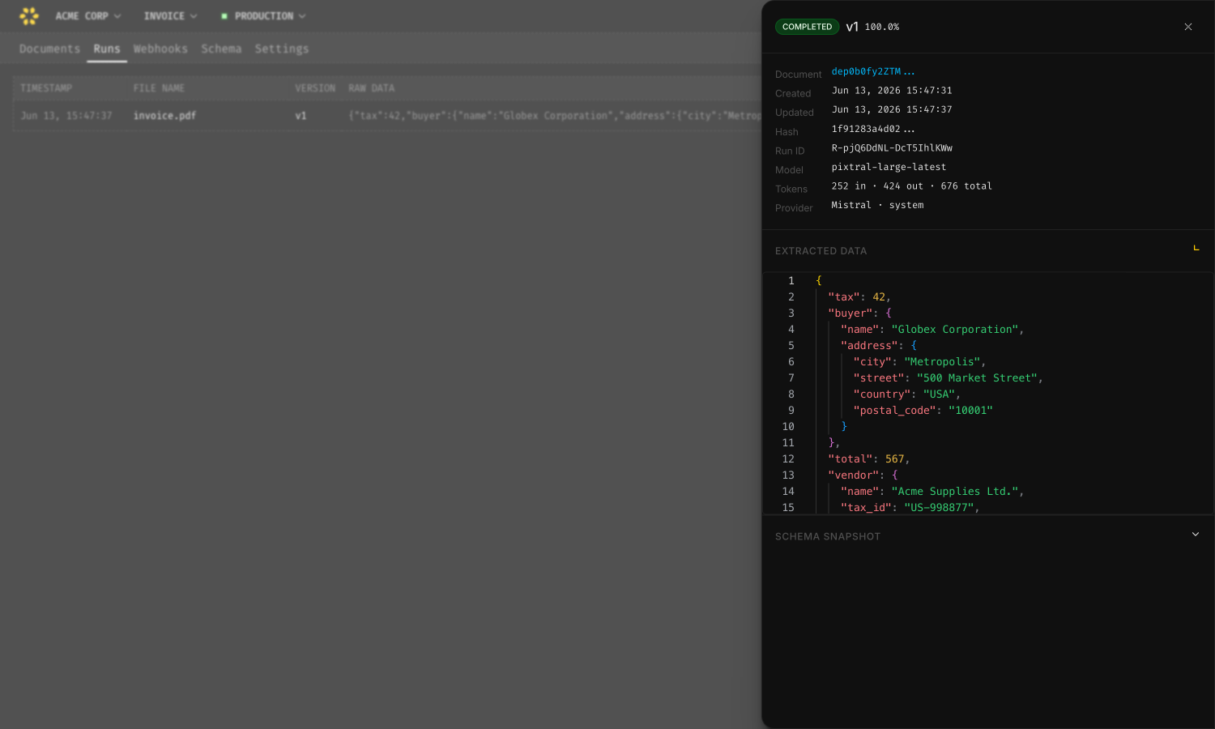
Task: Click the "Acme Supplies Ltd." vendor name
Action: click(954, 492)
